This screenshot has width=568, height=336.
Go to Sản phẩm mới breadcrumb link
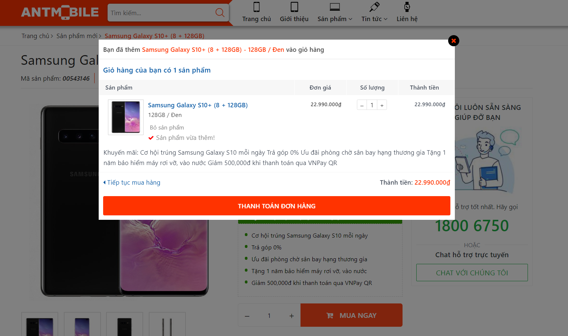click(x=77, y=36)
